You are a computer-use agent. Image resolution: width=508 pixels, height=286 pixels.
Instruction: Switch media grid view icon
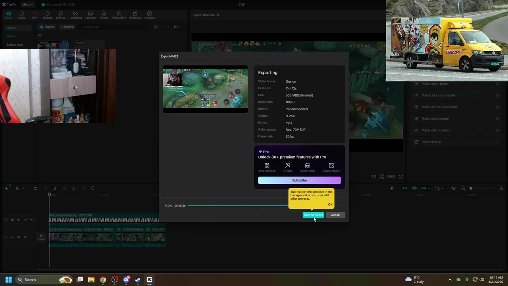pos(156,27)
